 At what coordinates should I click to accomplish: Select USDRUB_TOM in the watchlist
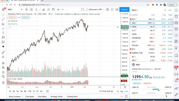[x=152, y=53]
